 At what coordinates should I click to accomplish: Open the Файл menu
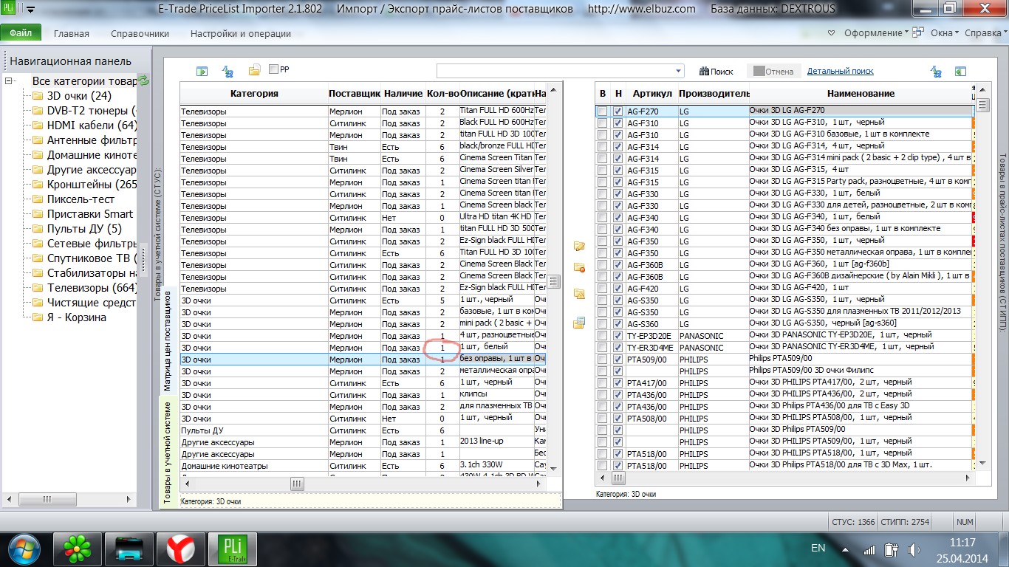(x=21, y=33)
